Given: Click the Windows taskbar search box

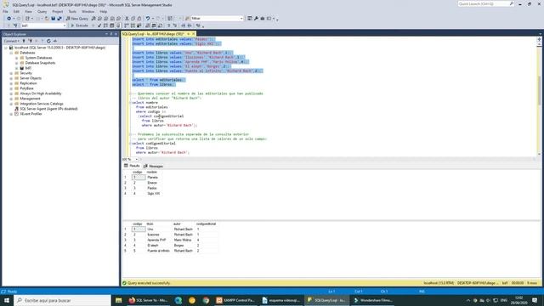Looking at the screenshot, I should click(62, 300).
